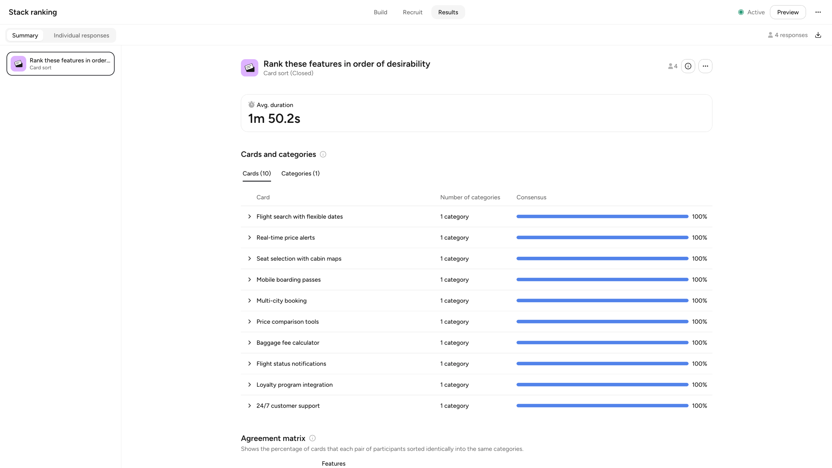This screenshot has height=468, width=832.
Task: Click the Active status indicator
Action: [x=751, y=12]
